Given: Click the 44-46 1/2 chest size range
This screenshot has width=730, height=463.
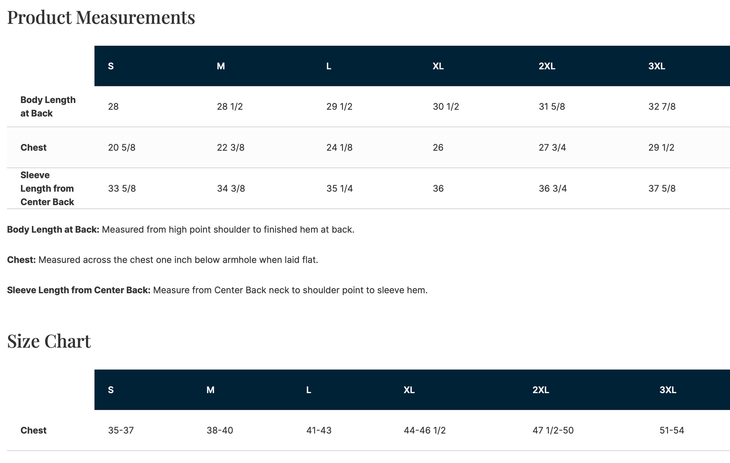Looking at the screenshot, I should 425,430.
